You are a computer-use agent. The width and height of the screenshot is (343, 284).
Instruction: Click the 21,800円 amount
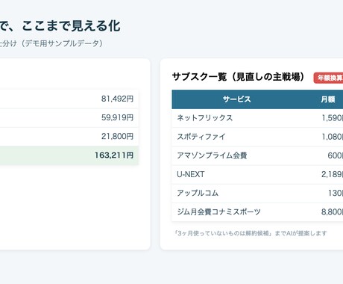click(x=117, y=136)
